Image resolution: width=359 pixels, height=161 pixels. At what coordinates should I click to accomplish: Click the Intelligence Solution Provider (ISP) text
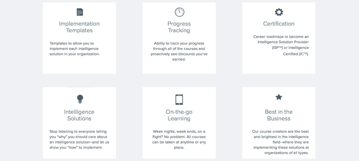click(283, 45)
